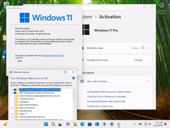Select Internet Information Services row text

click(x=32, y=117)
